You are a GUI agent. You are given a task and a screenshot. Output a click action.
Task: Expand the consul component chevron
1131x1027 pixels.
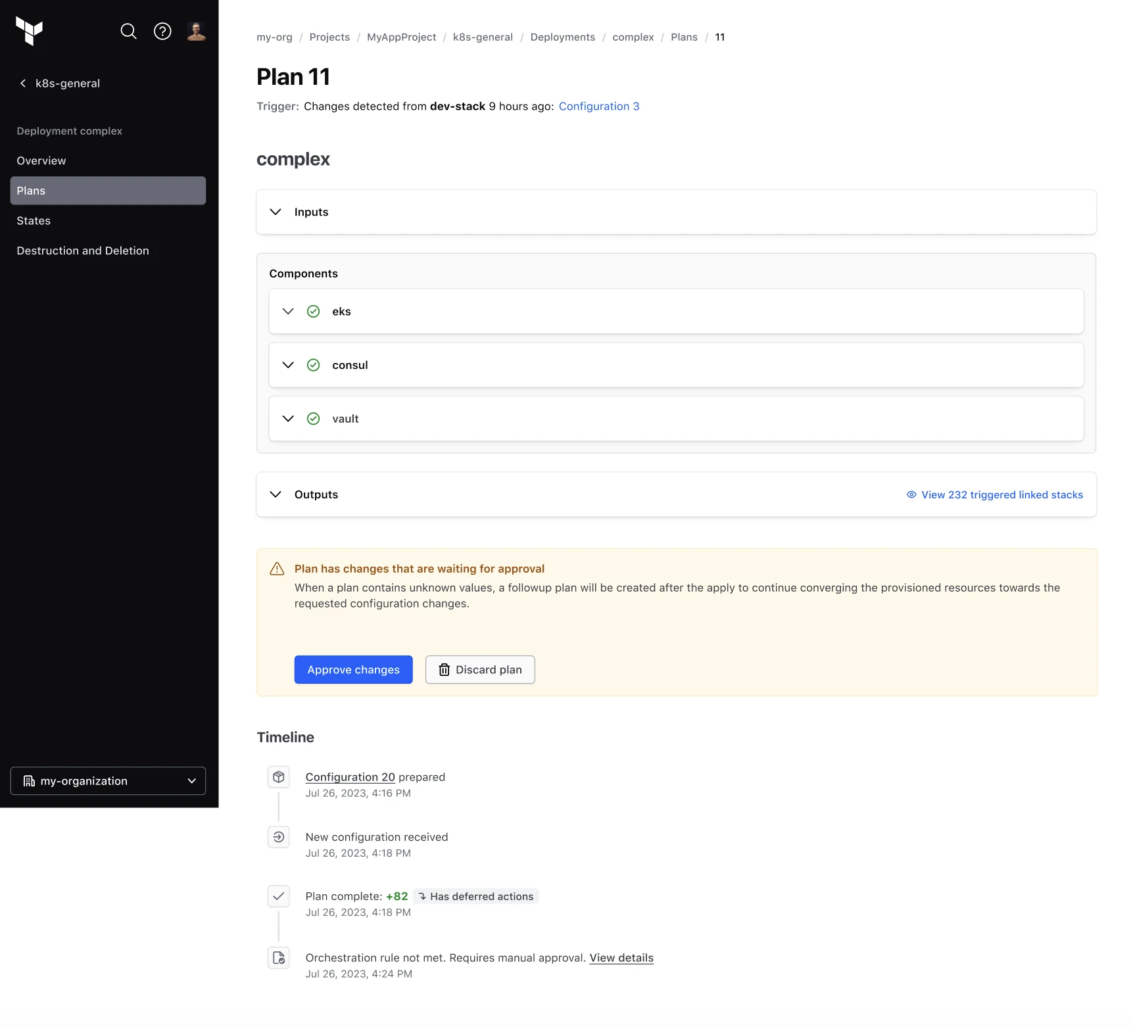[x=288, y=365]
